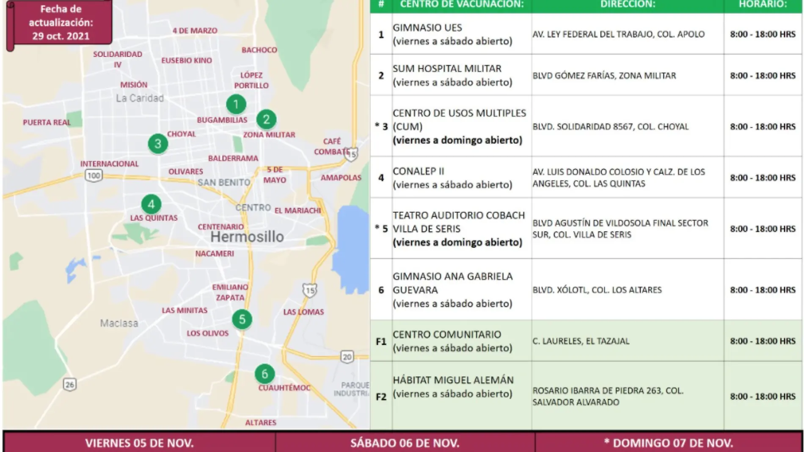The width and height of the screenshot is (804, 452).
Task: Click row number F2 cell
Action: (381, 397)
